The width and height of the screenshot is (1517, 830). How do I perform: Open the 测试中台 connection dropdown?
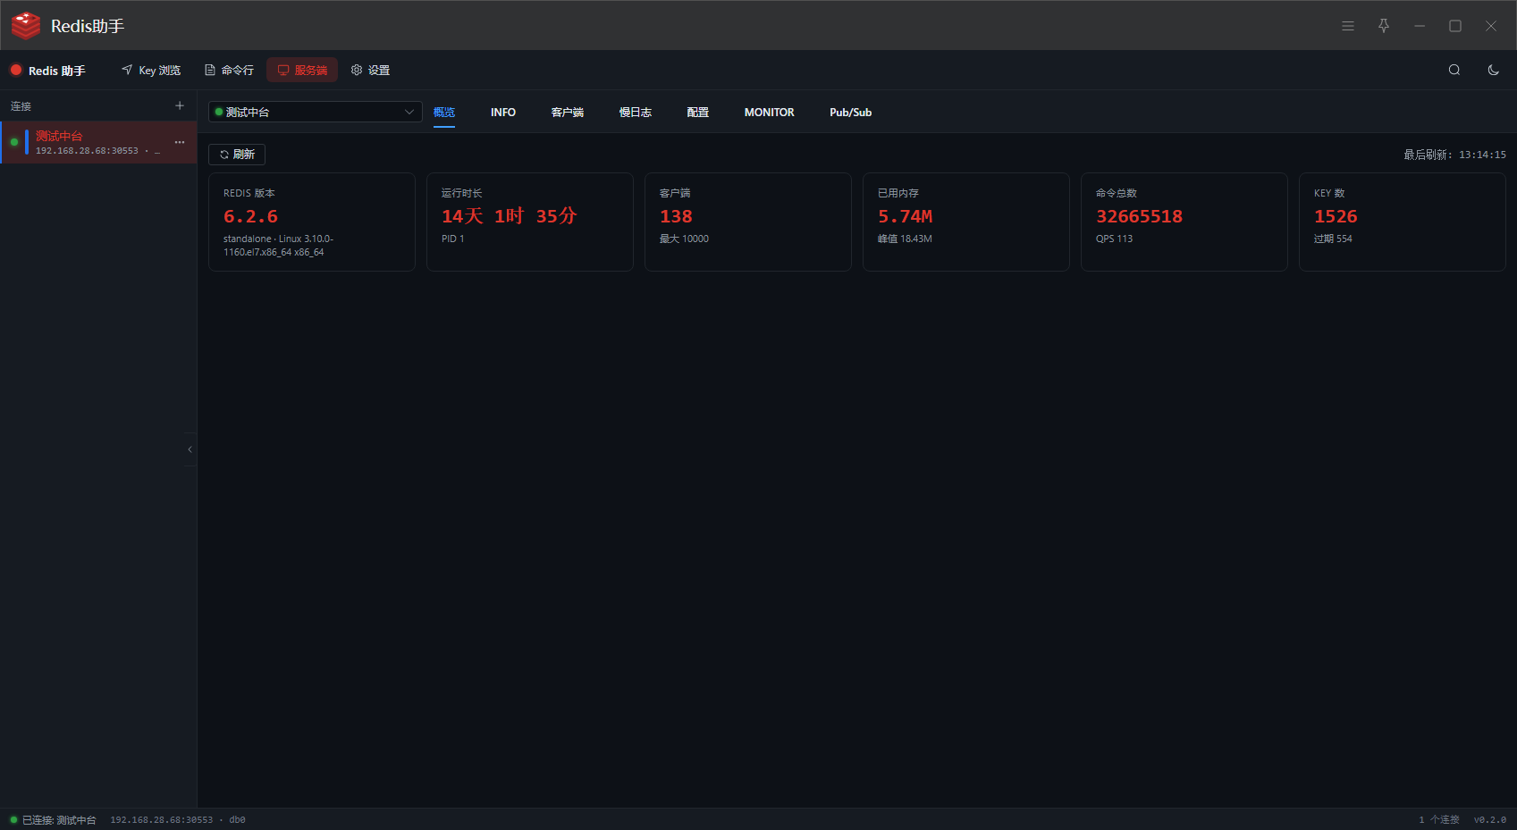pos(316,112)
